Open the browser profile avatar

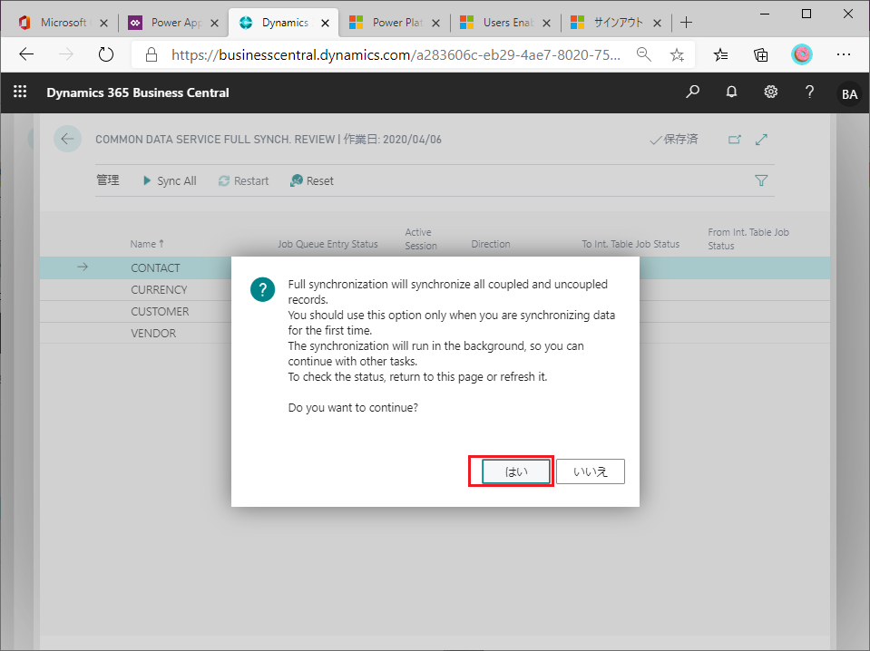coord(802,54)
